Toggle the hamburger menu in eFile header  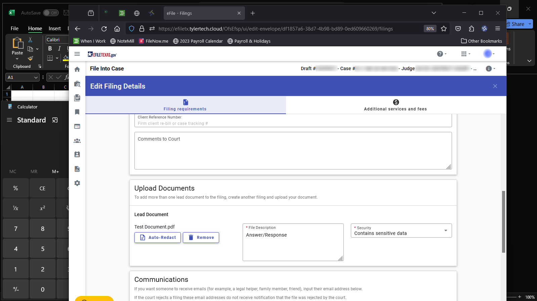[x=77, y=54]
